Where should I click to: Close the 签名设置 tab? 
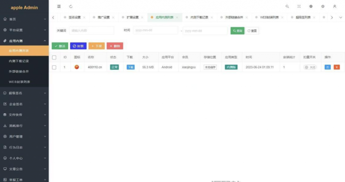click(x=84, y=18)
